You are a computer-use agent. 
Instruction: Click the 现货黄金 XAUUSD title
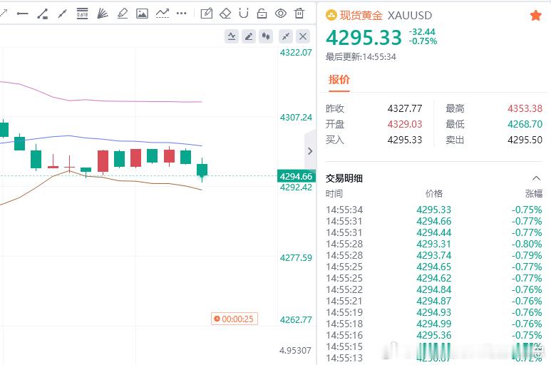click(x=386, y=16)
